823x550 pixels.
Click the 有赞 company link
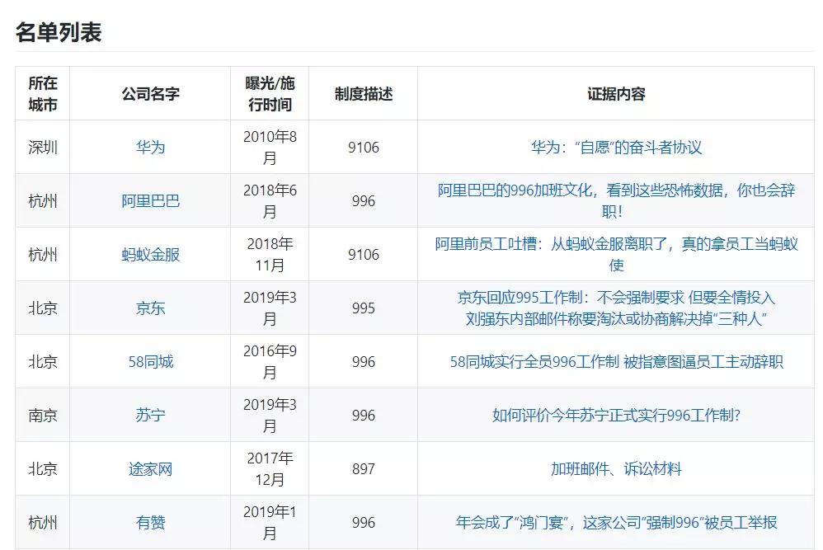pyautogui.click(x=151, y=522)
